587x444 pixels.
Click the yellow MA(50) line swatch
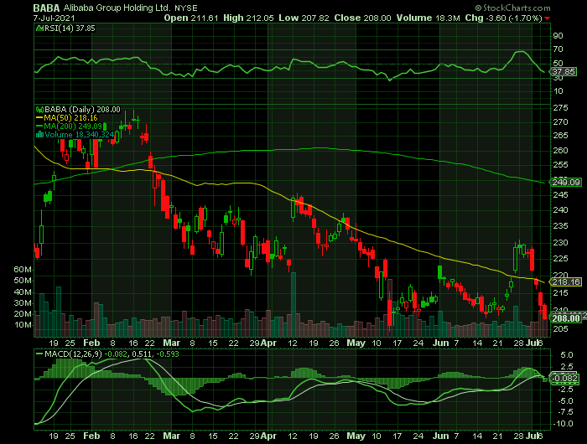coord(39,118)
